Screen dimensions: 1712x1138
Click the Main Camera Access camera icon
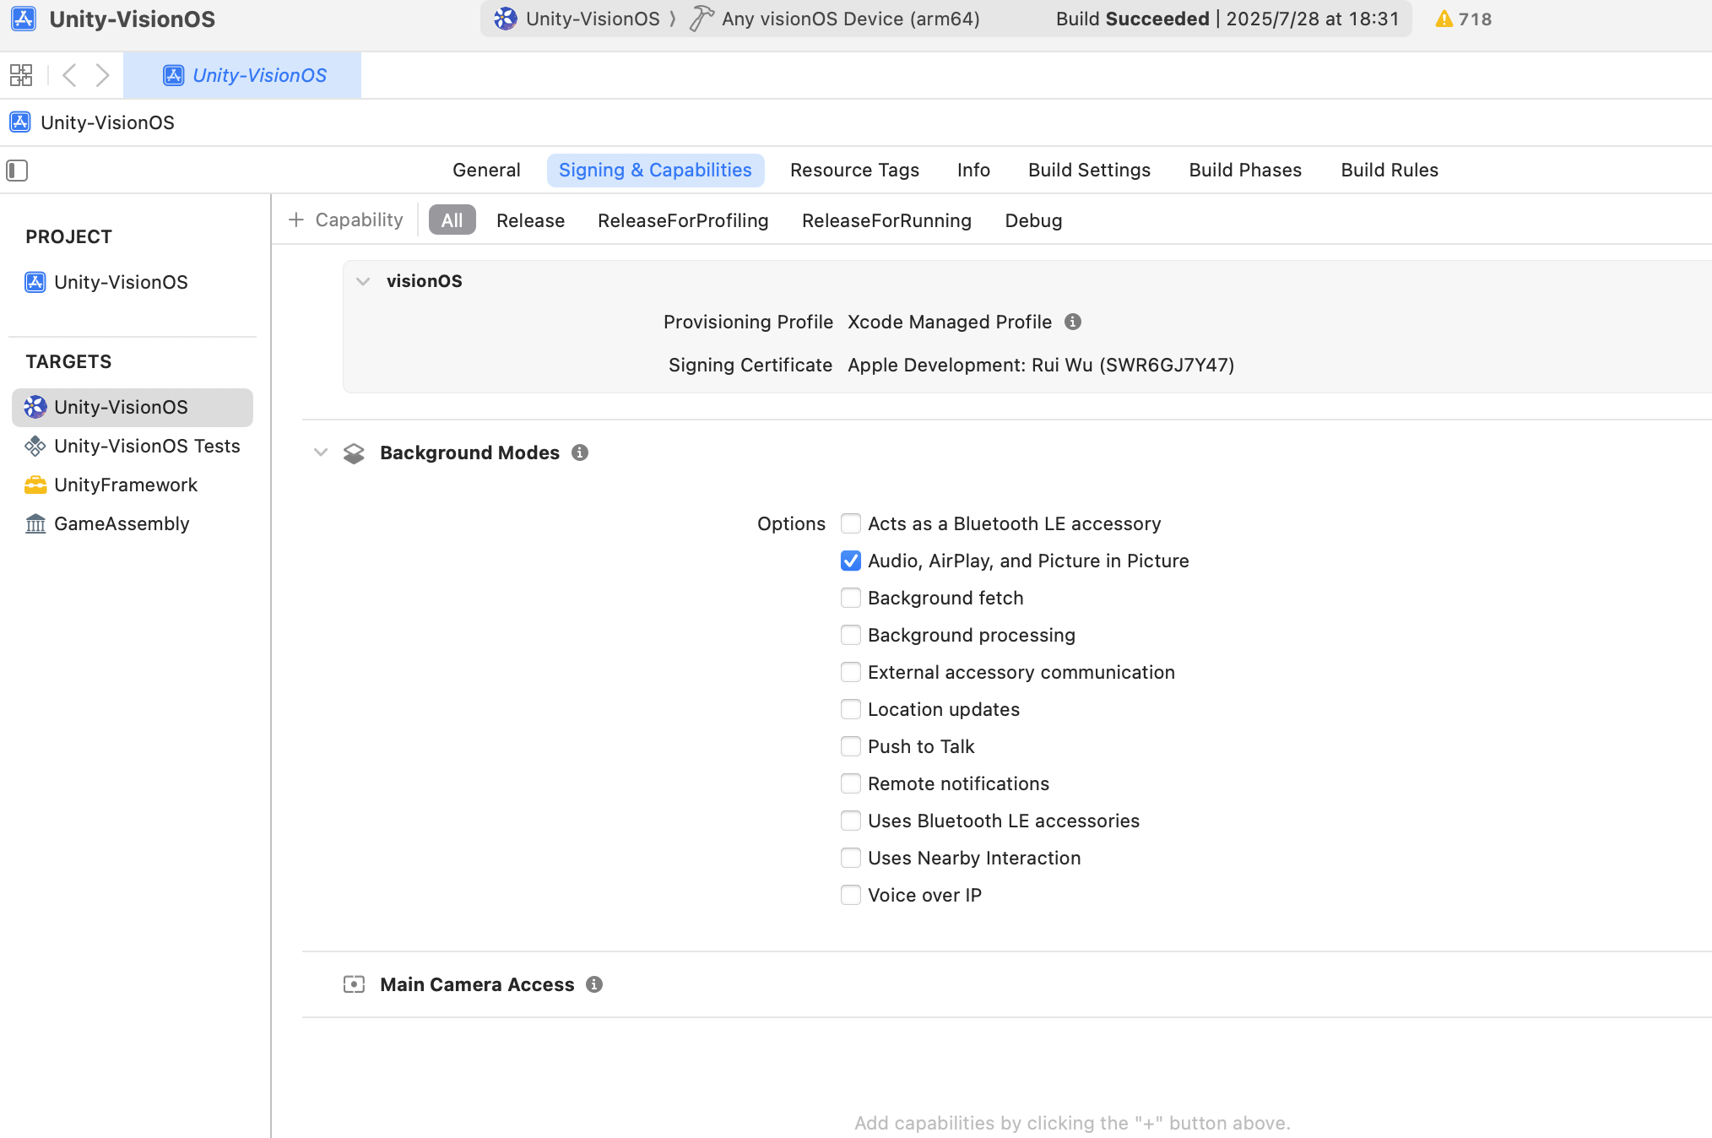pyautogui.click(x=354, y=984)
